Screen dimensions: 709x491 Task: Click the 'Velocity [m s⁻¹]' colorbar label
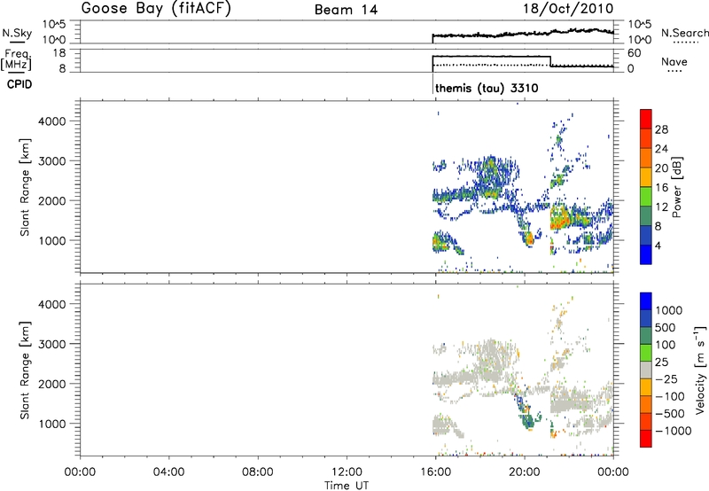[700, 370]
